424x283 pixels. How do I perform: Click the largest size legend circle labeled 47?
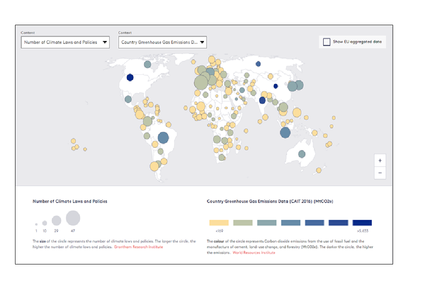click(73, 218)
